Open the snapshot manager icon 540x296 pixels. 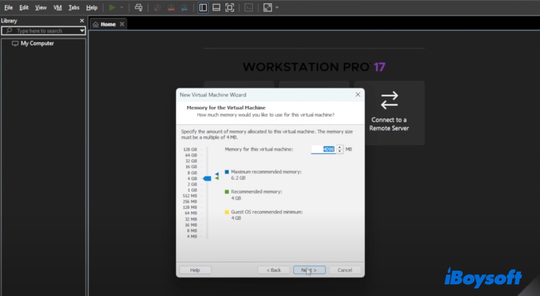tap(184, 8)
